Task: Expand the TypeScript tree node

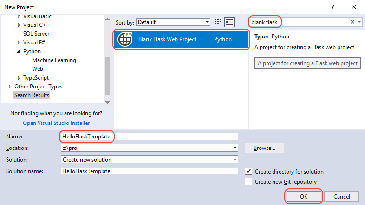Action: click(x=19, y=78)
